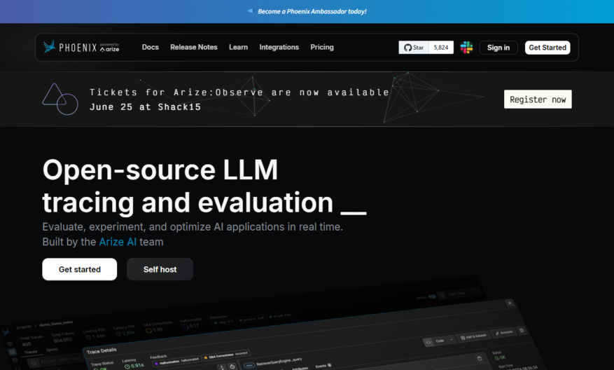Go to Release Notes page
The height and width of the screenshot is (370, 614).
click(194, 47)
